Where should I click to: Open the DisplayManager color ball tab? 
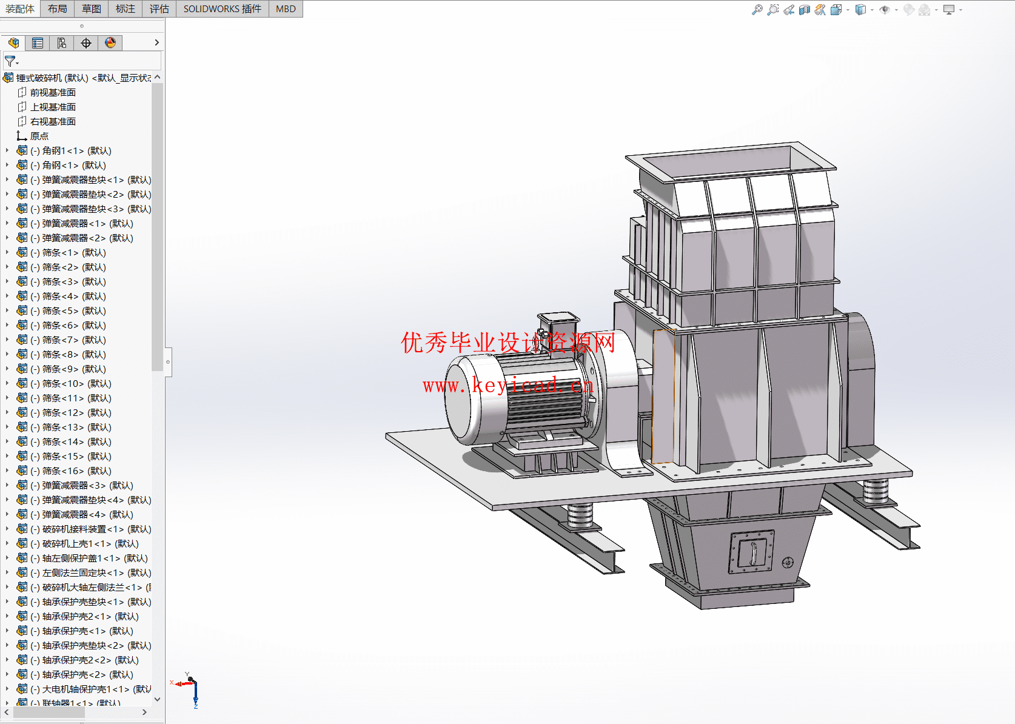tap(110, 42)
